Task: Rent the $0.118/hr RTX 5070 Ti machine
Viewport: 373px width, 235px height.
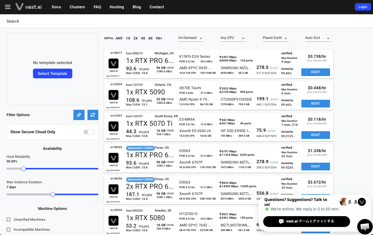Action: coord(315,135)
